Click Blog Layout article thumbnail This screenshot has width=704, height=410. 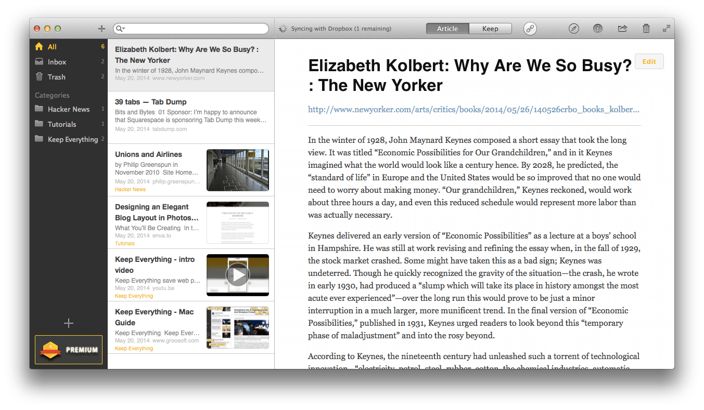[238, 223]
